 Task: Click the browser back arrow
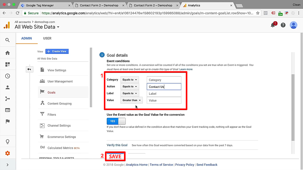coord(4,13)
